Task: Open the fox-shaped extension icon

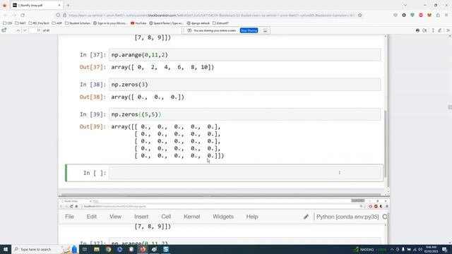Action: point(429,15)
